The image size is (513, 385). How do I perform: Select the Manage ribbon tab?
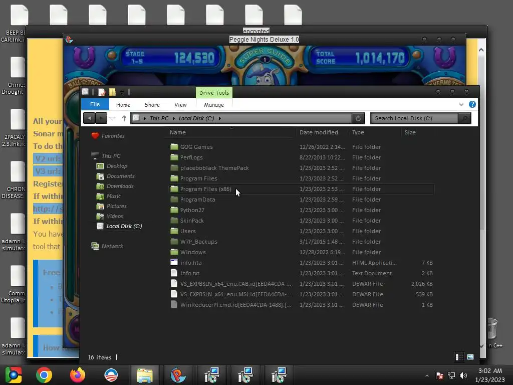214,105
